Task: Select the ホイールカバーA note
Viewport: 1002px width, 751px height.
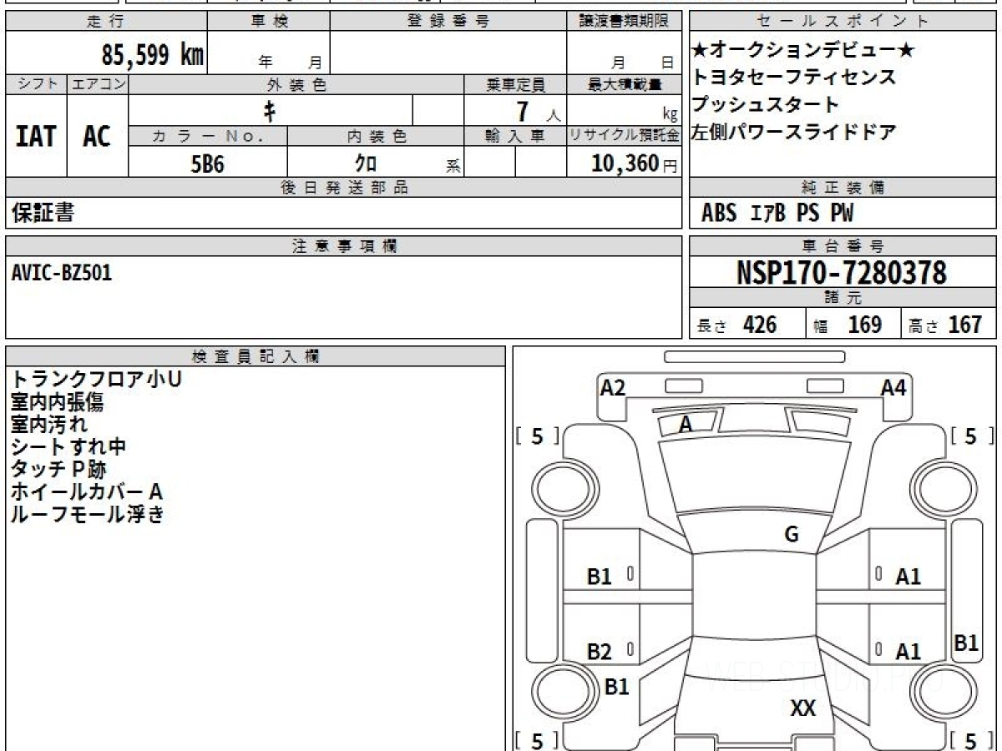Action: click(x=86, y=492)
